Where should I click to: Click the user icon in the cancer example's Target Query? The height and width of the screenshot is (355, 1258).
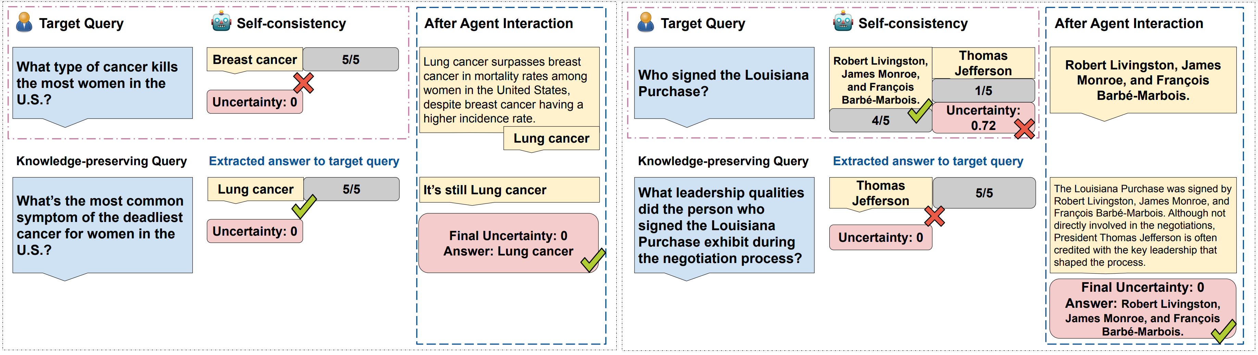(x=24, y=23)
